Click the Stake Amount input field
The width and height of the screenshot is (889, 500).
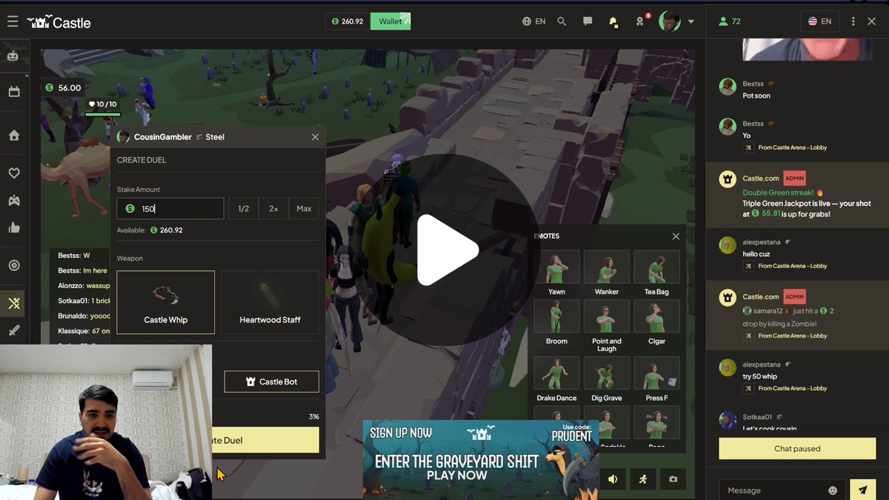coord(170,209)
